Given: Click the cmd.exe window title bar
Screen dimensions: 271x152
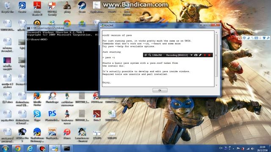Looking at the screenshot, I should click(62, 28).
